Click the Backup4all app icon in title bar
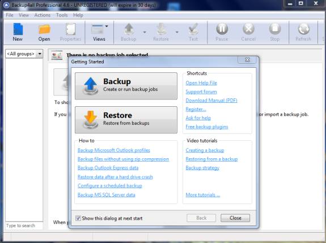Screen dimensions: 326x243 point(6,5)
